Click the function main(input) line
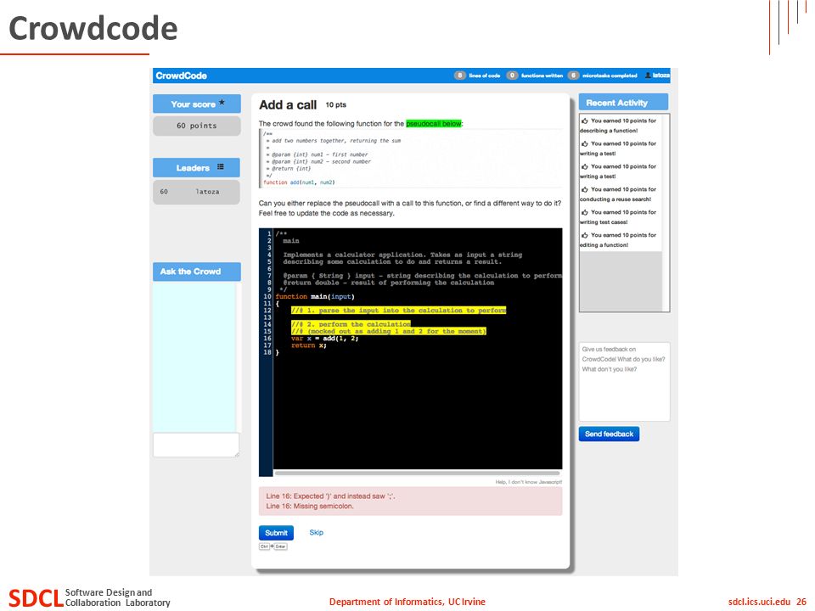The image size is (815, 611). tap(315, 297)
